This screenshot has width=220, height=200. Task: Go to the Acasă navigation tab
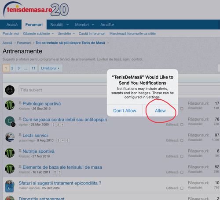coord(12,25)
